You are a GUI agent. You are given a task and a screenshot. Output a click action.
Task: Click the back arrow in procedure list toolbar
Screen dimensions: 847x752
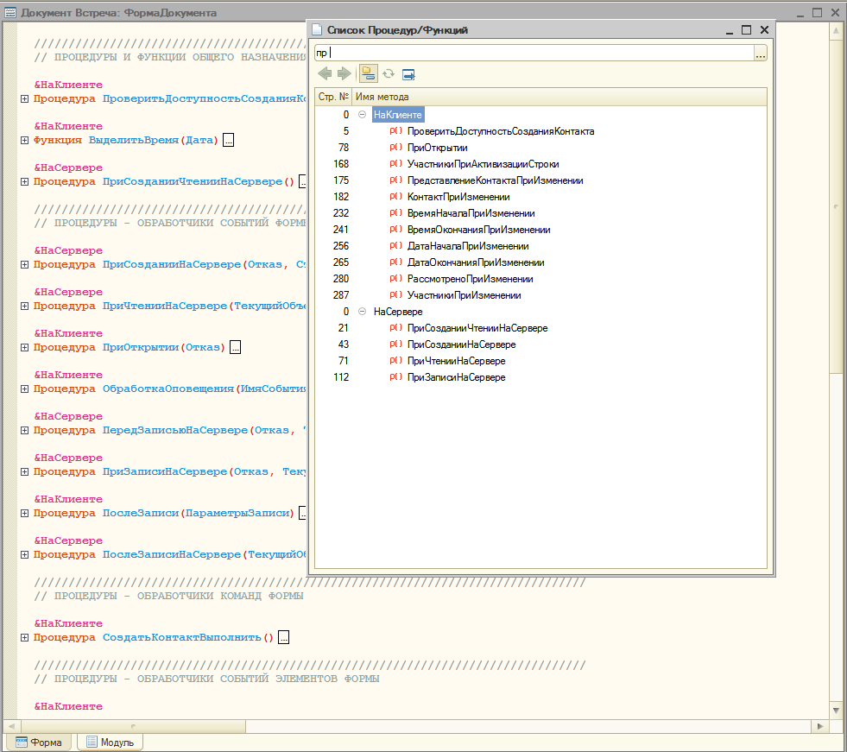point(325,74)
